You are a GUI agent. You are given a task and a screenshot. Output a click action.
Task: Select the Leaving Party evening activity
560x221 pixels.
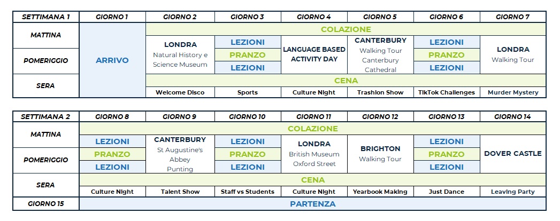point(513,192)
